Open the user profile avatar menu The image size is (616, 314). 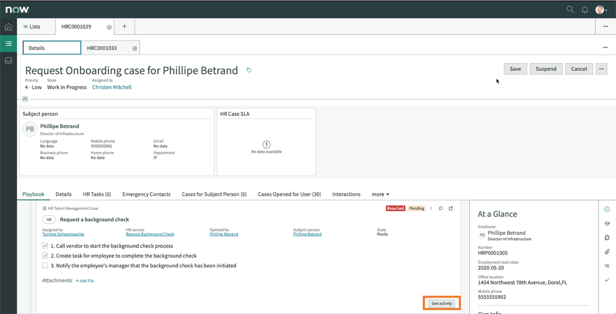[x=600, y=9]
